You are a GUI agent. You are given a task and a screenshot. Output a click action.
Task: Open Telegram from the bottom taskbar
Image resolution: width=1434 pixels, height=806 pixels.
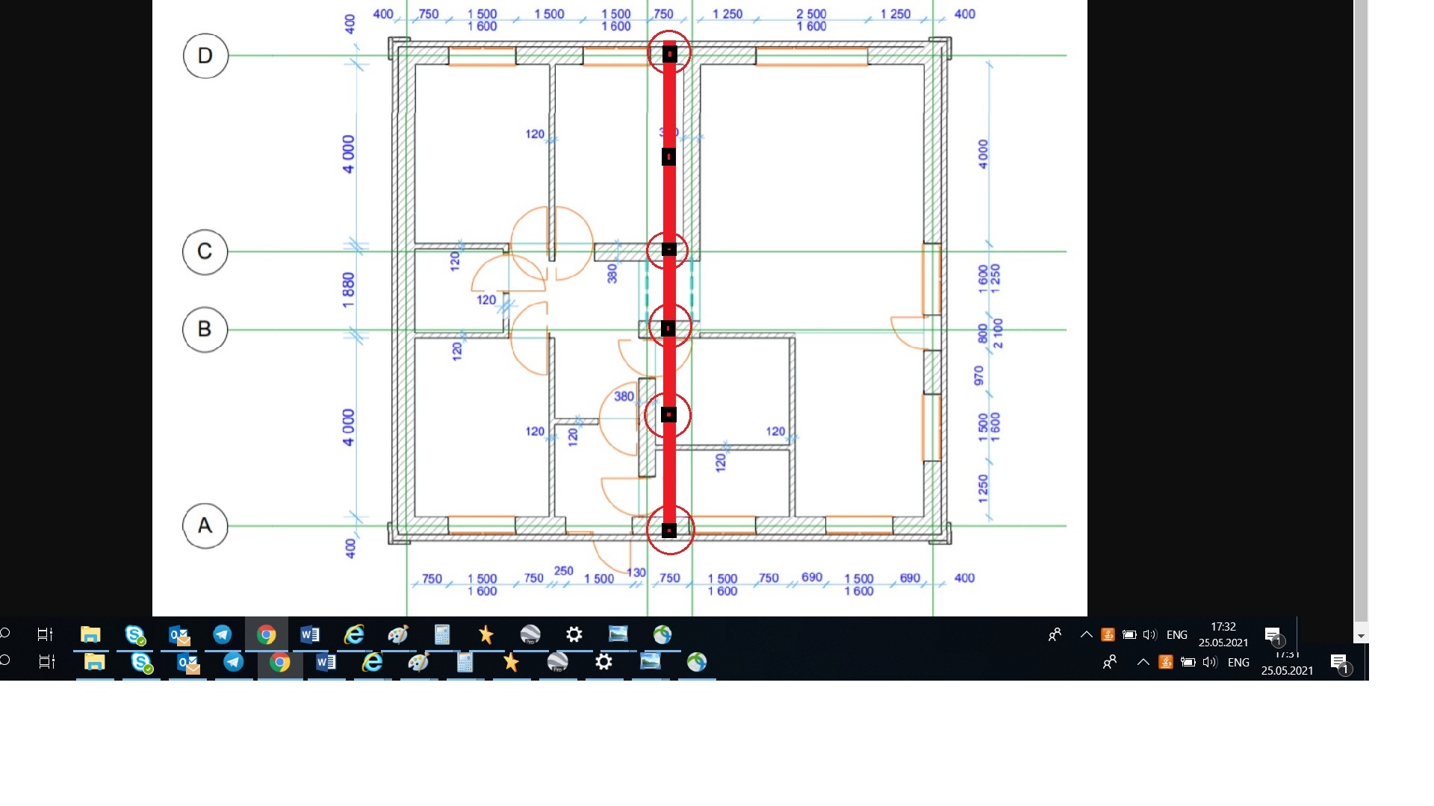pos(233,663)
